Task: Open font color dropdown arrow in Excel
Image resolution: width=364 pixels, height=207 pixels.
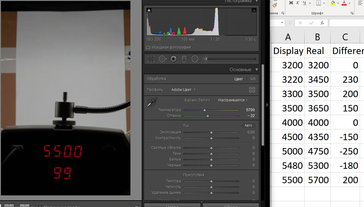Action: 349,3
